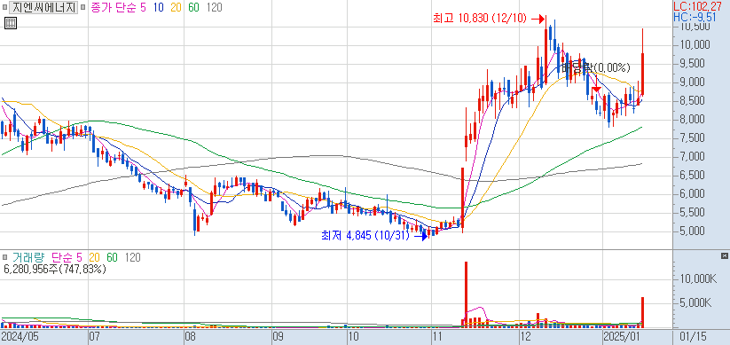Select the 종가 단순 moving average label

coord(113,7)
